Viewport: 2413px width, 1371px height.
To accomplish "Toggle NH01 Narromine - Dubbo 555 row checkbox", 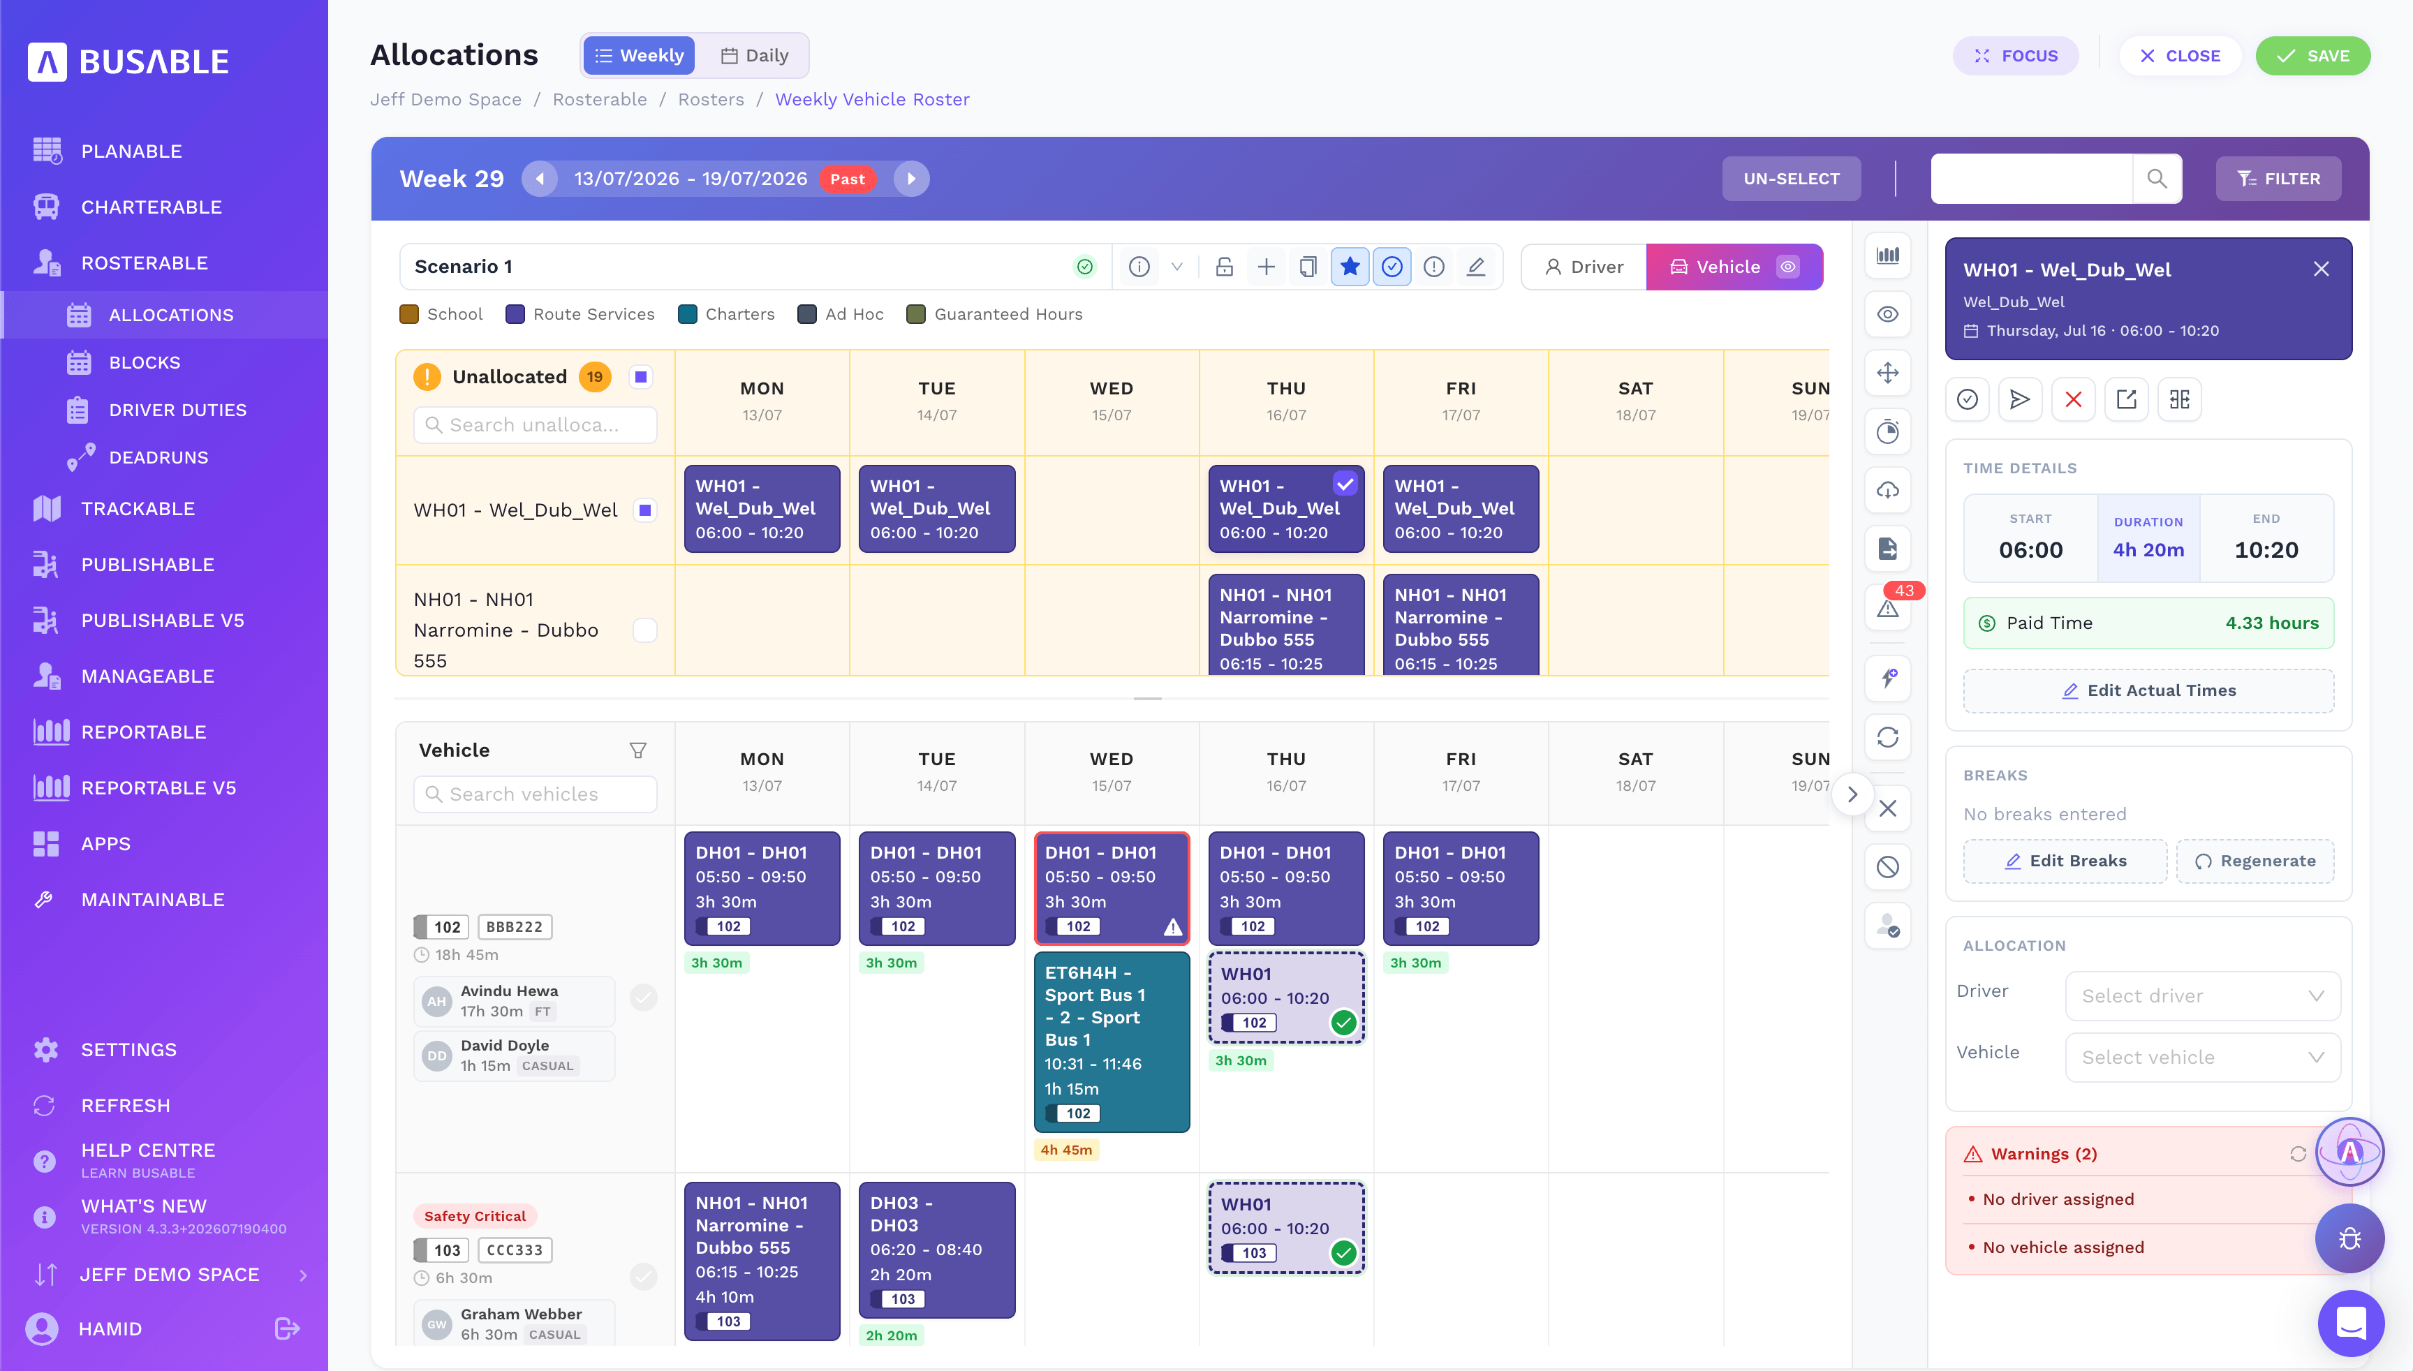I will coord(645,631).
